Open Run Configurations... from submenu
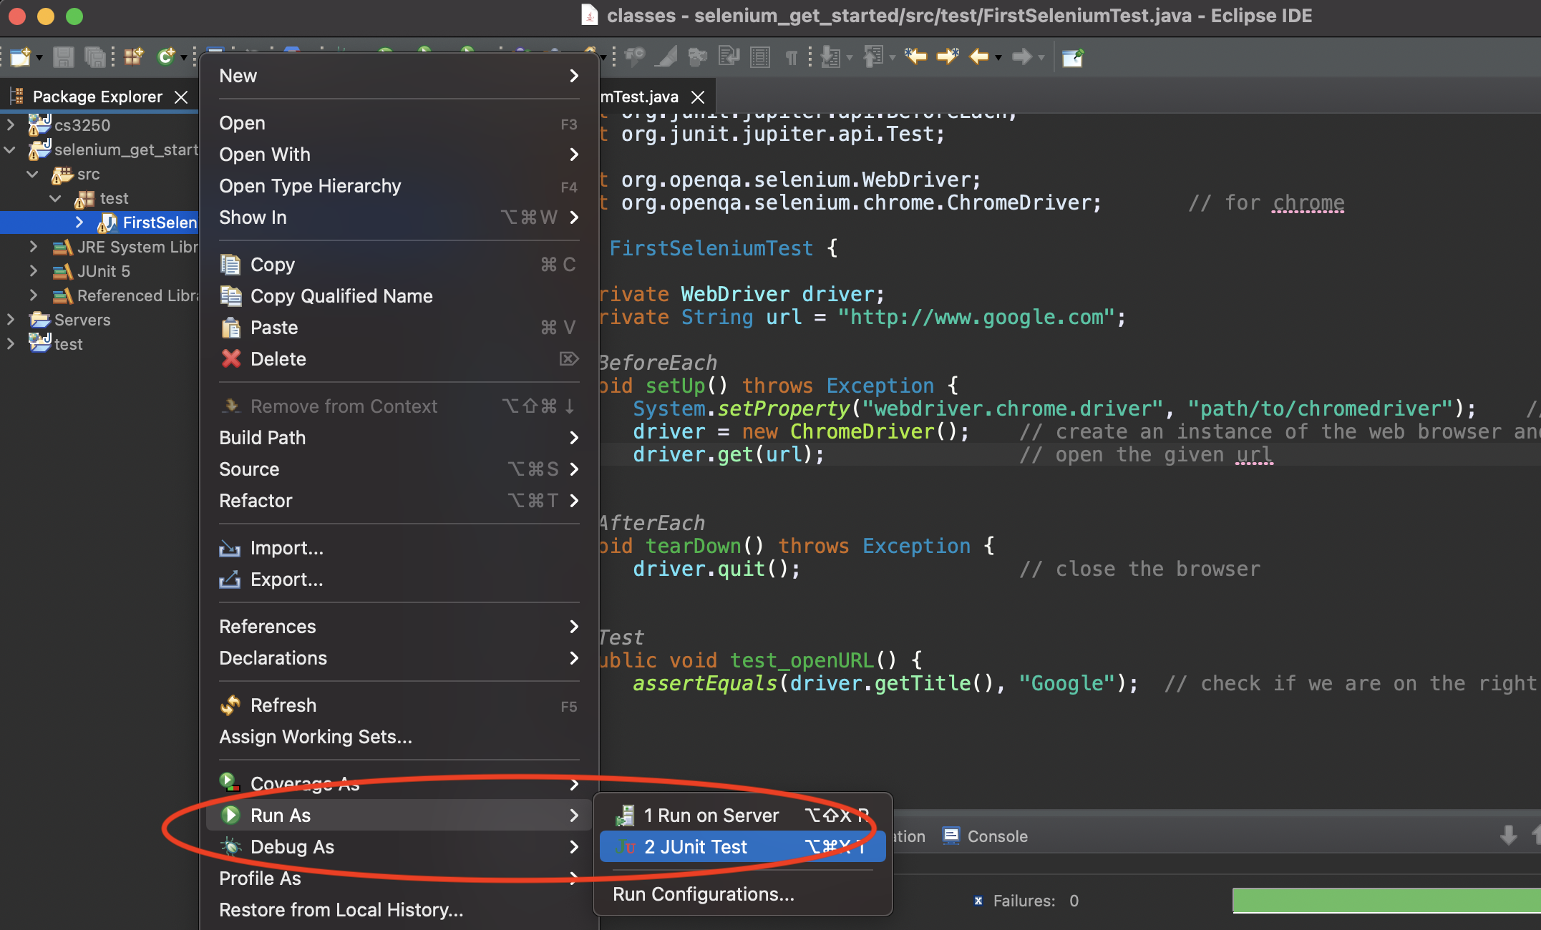The image size is (1541, 930). tap(743, 894)
